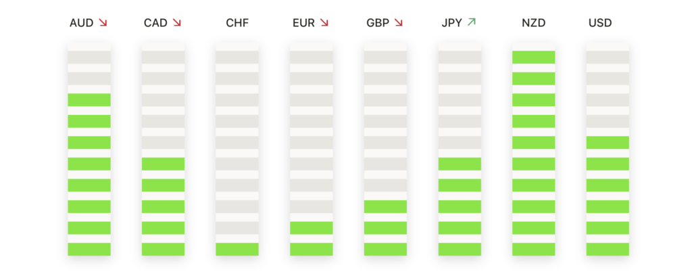
Task: Click the red down arrow beside GBP
Action: click(x=399, y=22)
